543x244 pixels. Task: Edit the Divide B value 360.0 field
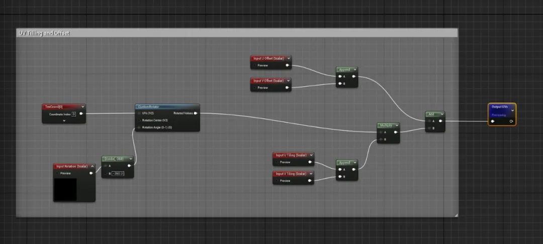118,173
